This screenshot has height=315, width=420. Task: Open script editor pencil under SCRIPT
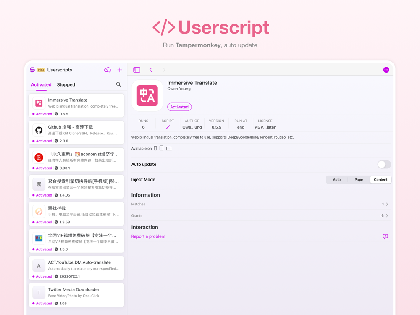[168, 127]
